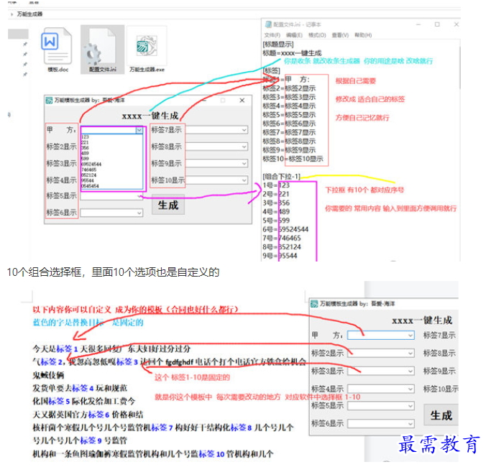Click the xxxx一键生成 heading above the open list
The height and width of the screenshot is (467, 486).
click(150, 116)
